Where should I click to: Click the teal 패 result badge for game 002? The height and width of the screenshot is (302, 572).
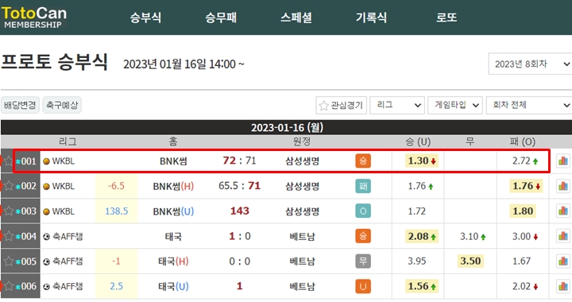(x=363, y=186)
